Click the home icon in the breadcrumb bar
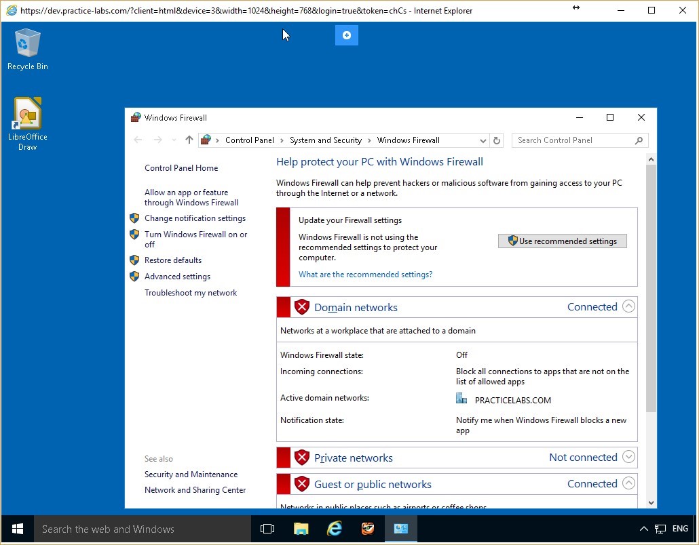 [x=205, y=140]
